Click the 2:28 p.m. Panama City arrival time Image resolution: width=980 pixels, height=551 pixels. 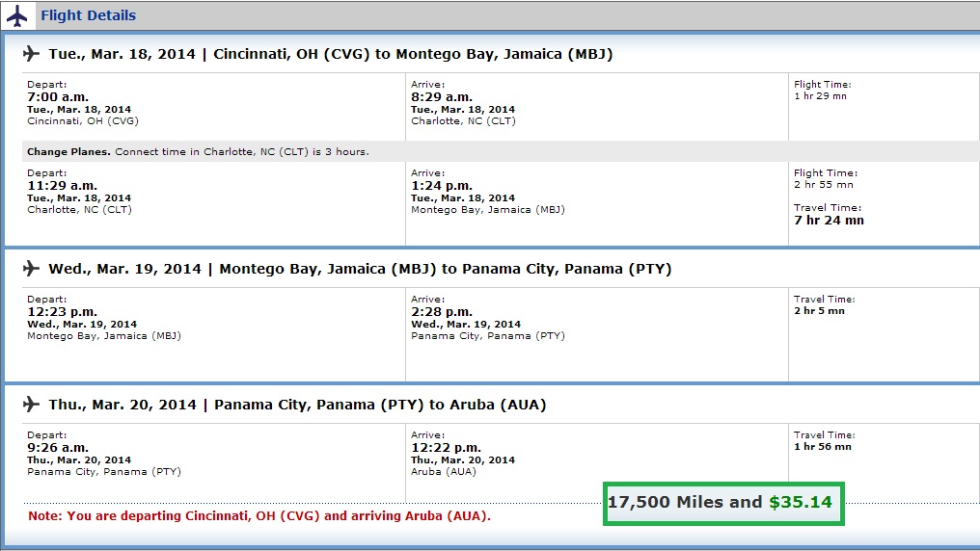coord(442,312)
